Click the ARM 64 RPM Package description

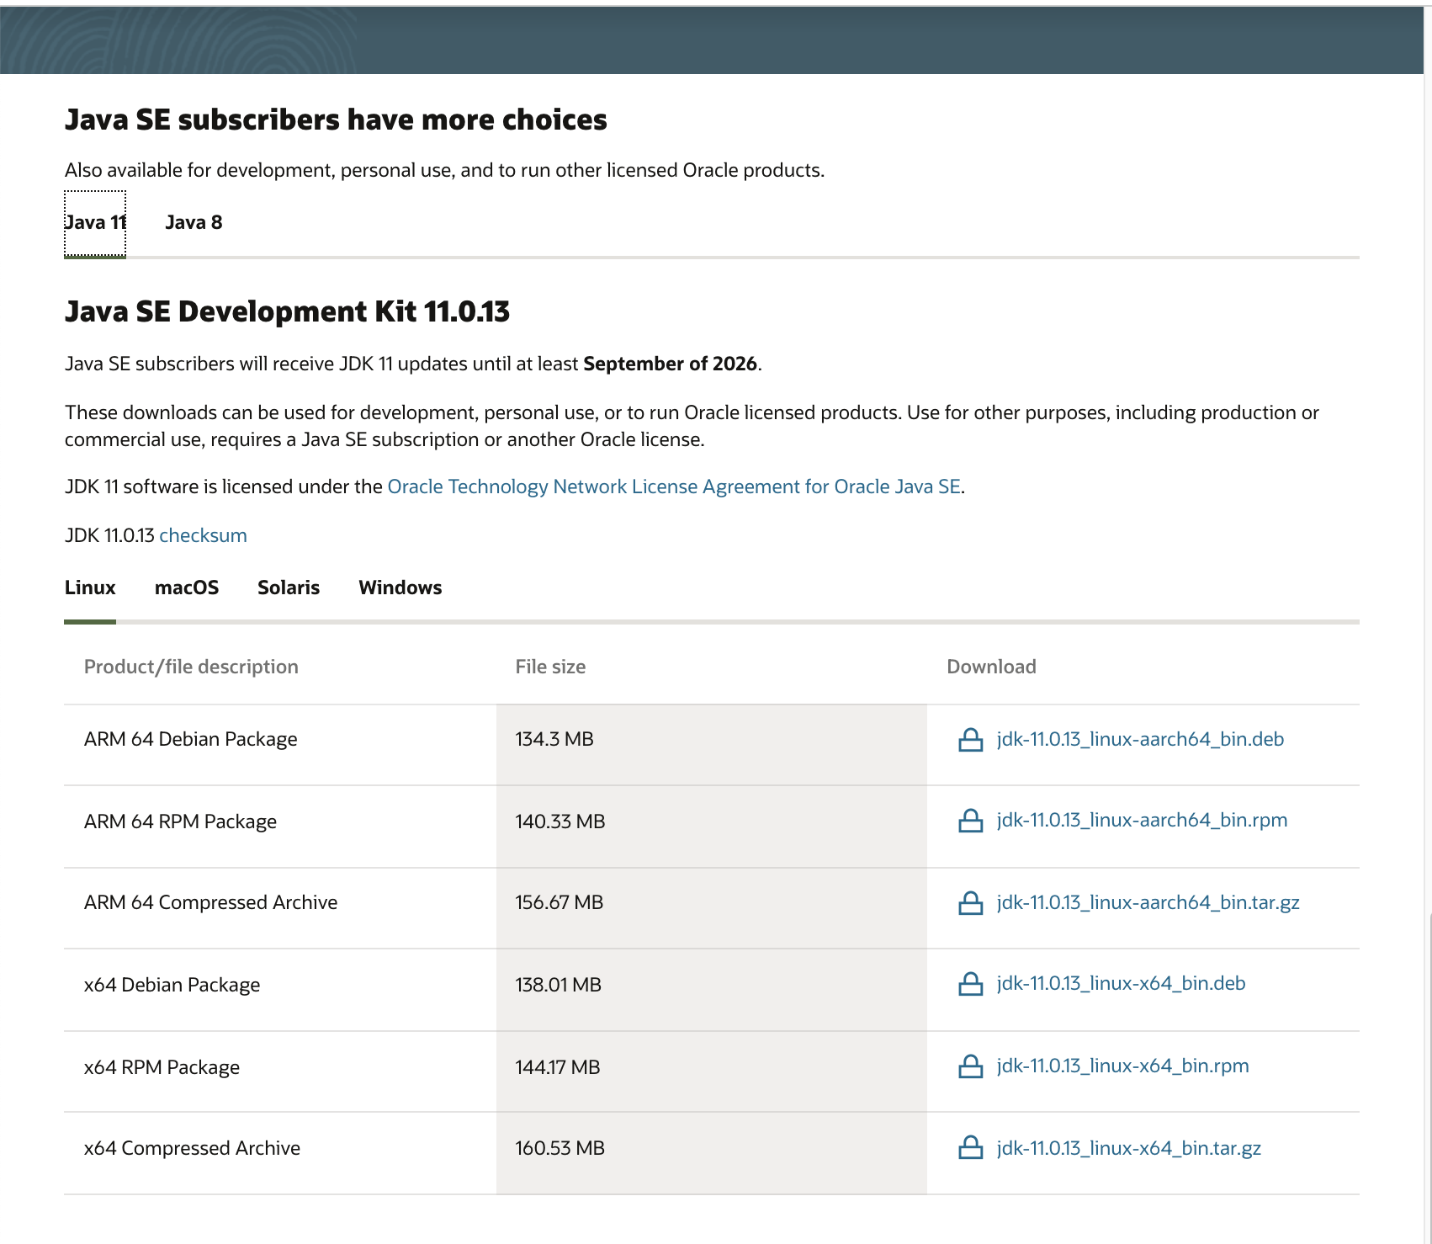coord(180,821)
